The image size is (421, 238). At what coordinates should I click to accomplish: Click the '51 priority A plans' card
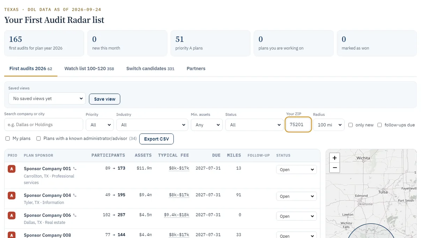coord(210,43)
